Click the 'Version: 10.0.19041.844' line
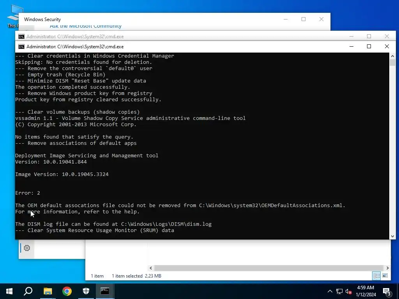 [51, 162]
